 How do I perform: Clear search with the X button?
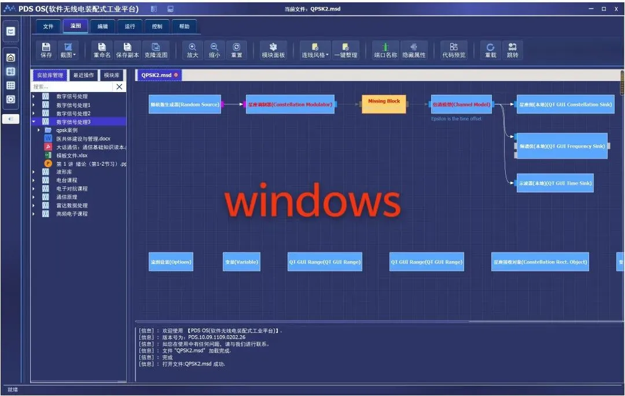point(119,86)
